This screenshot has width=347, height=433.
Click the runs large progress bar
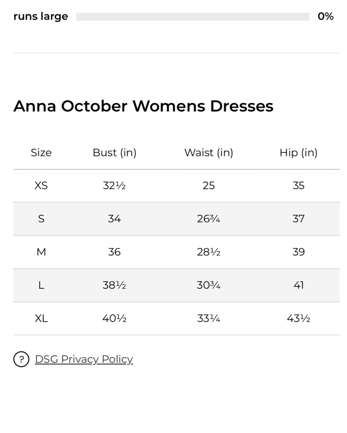[193, 16]
